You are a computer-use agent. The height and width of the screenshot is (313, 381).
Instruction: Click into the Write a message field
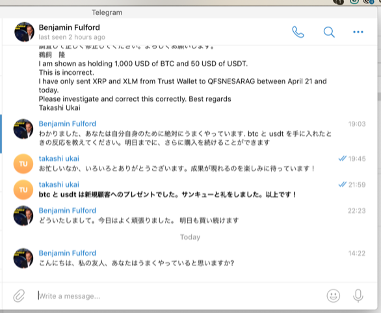point(180,296)
